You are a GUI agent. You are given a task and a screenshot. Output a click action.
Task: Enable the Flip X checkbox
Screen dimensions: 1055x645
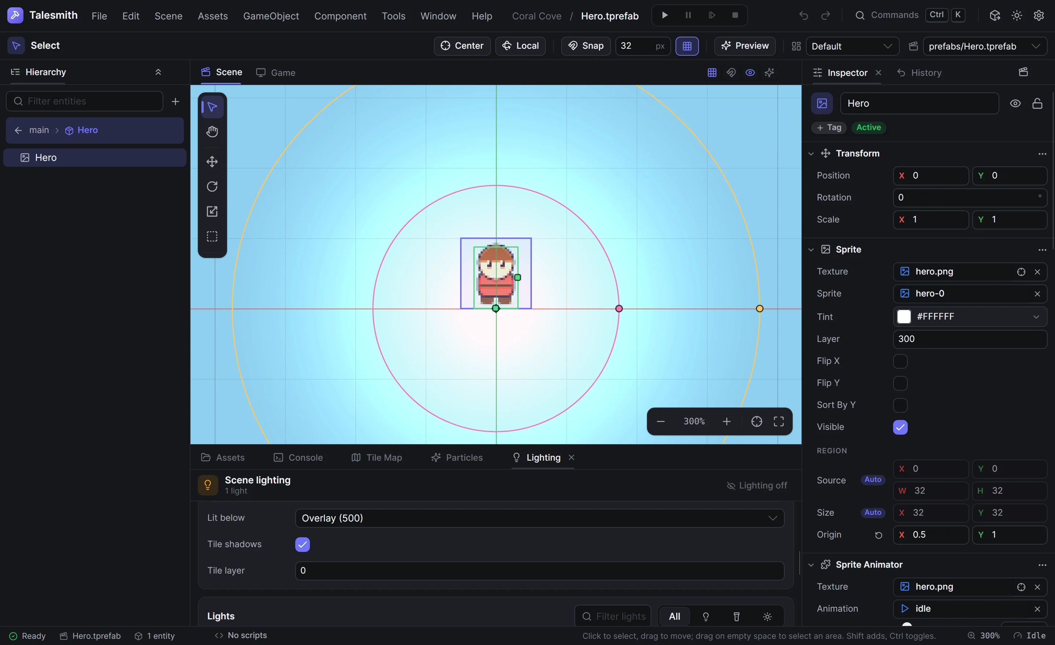click(x=900, y=361)
